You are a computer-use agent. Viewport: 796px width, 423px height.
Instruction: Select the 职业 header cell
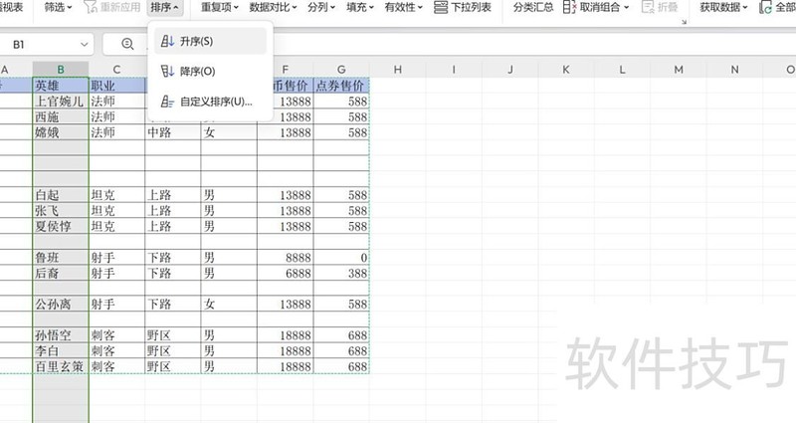(116, 86)
